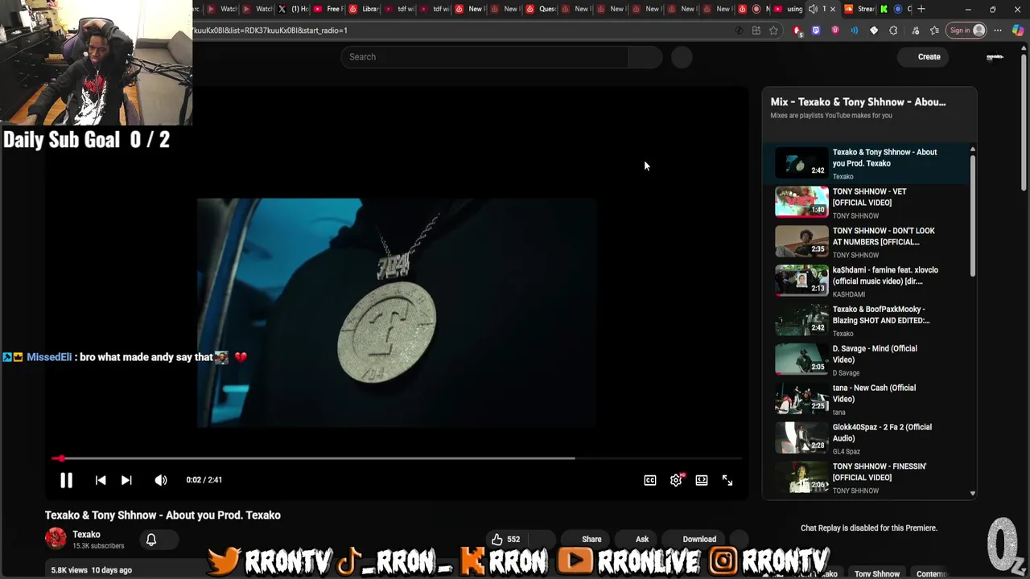The image size is (1030, 579).
Task: Click the 0:02 / 2:41 time display
Action: click(x=204, y=480)
